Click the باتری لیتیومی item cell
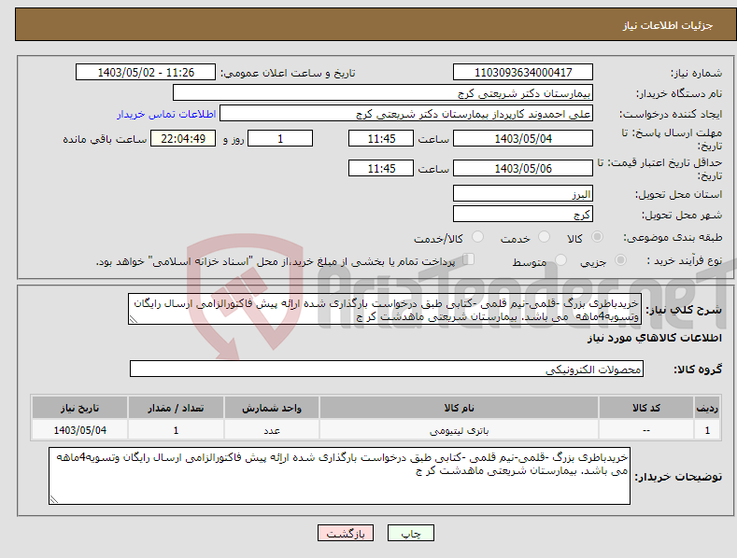737x558 pixels. 459,430
